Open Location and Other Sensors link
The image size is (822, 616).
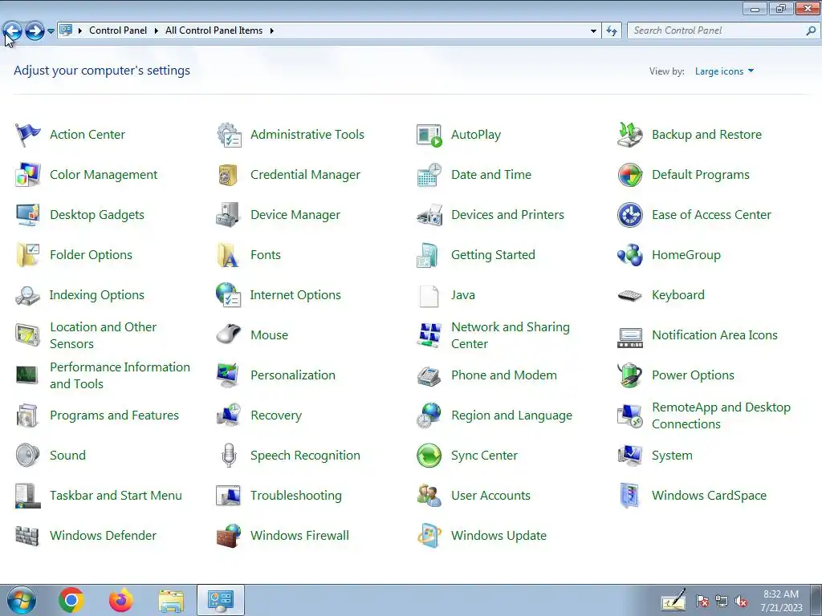tap(104, 335)
